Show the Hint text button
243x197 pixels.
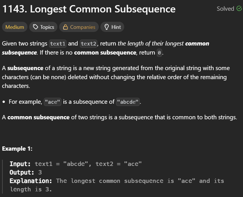click(116, 27)
